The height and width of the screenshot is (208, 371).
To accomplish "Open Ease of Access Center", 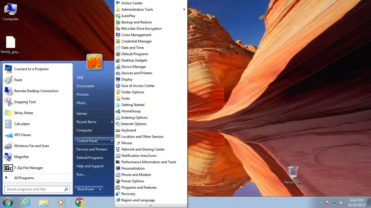I will (x=151, y=86).
